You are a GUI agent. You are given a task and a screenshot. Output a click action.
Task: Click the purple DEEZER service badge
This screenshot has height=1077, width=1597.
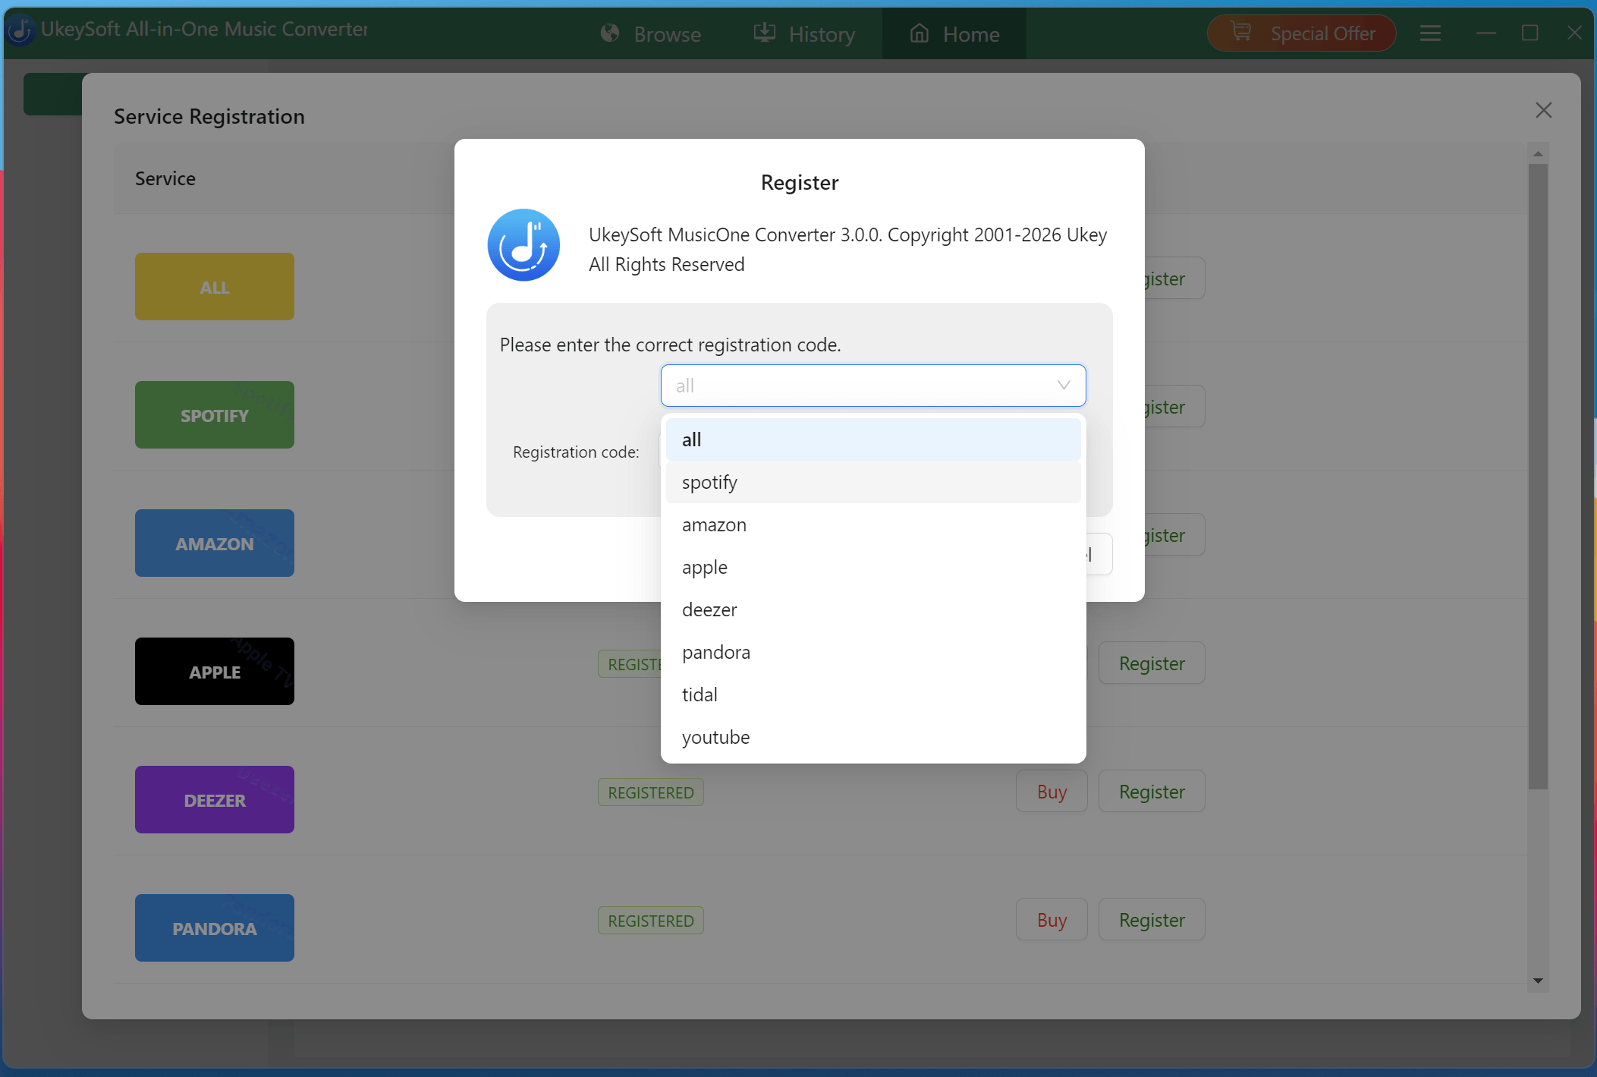pyautogui.click(x=214, y=799)
